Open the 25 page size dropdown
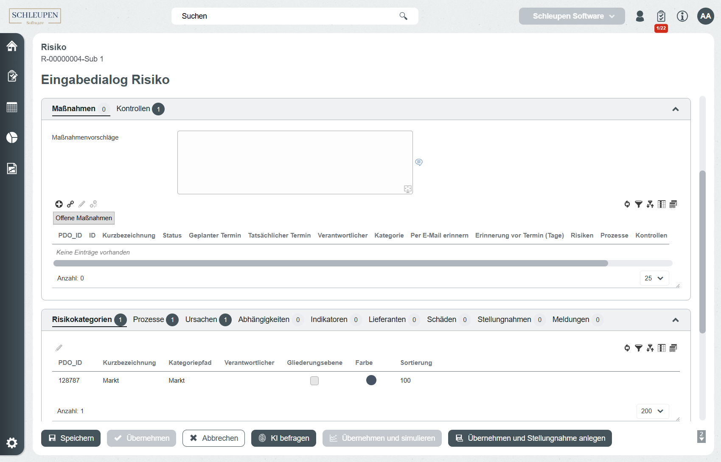Screen dimensions: 721x462 pyautogui.click(x=654, y=278)
